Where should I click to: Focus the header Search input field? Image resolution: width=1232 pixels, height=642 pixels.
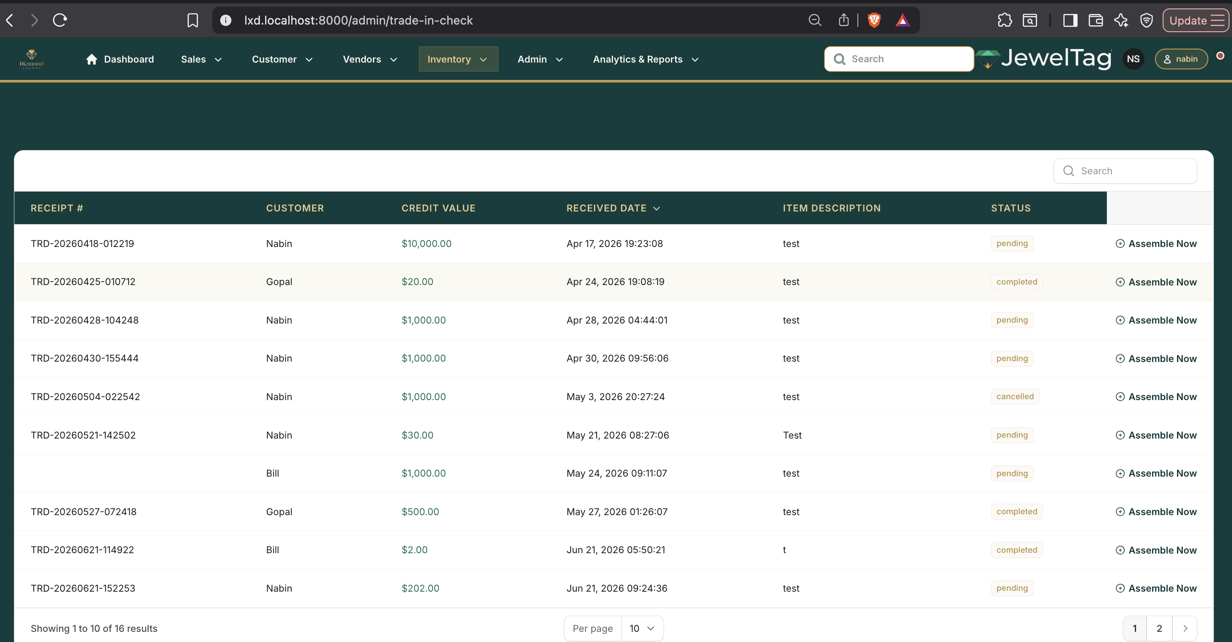(899, 59)
